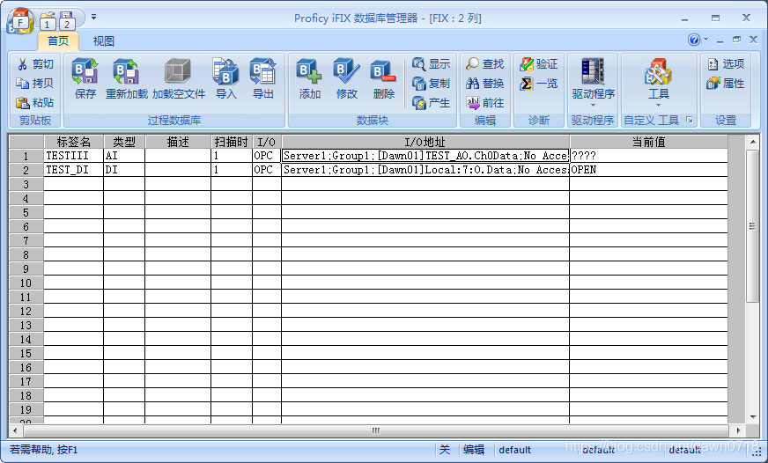Select the I/O device column header
The image size is (768, 463).
click(267, 142)
